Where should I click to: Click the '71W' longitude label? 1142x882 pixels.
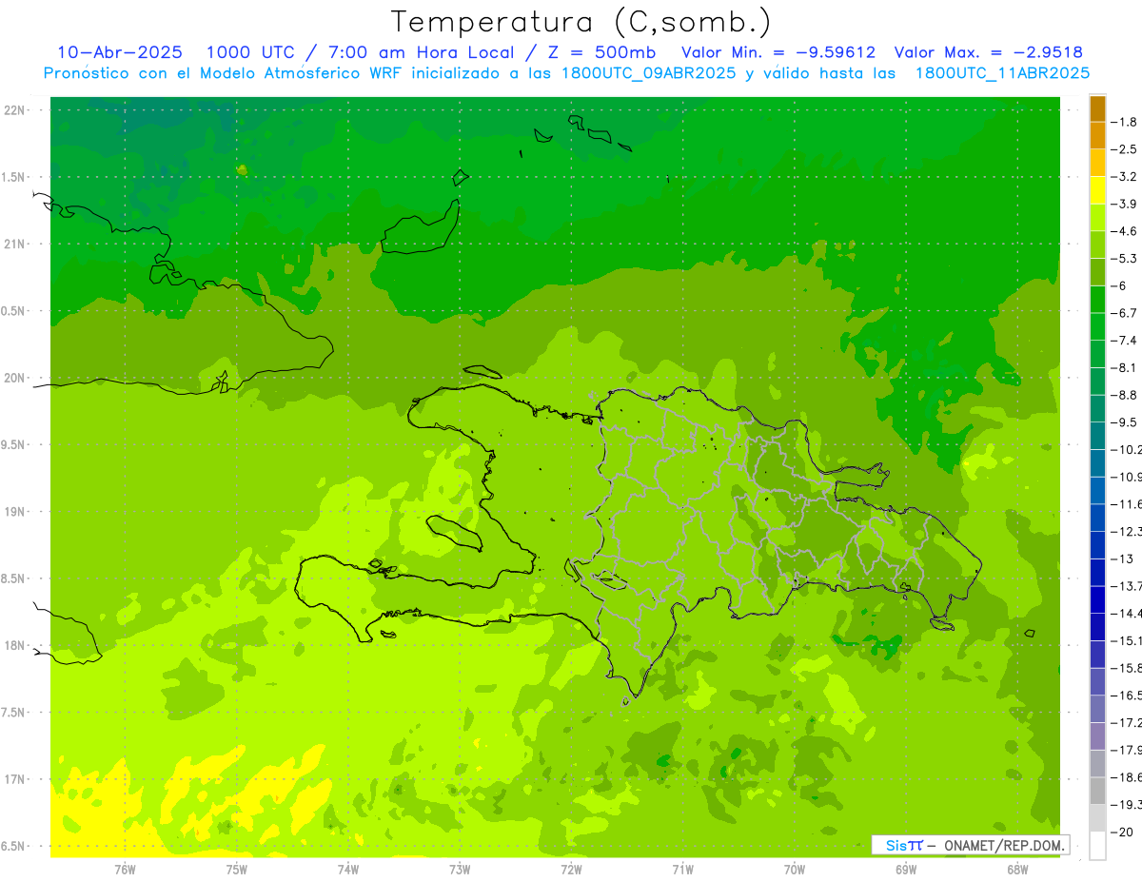[682, 870]
